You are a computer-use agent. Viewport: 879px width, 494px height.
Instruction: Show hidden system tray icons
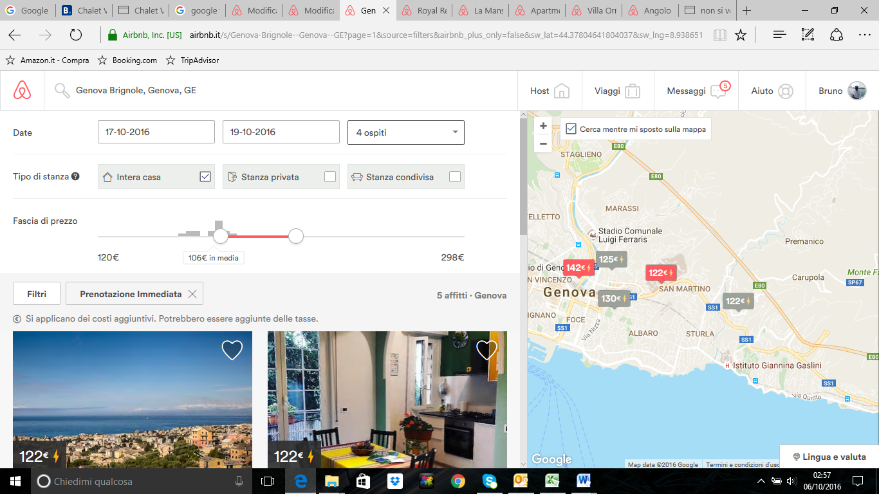pos(761,481)
